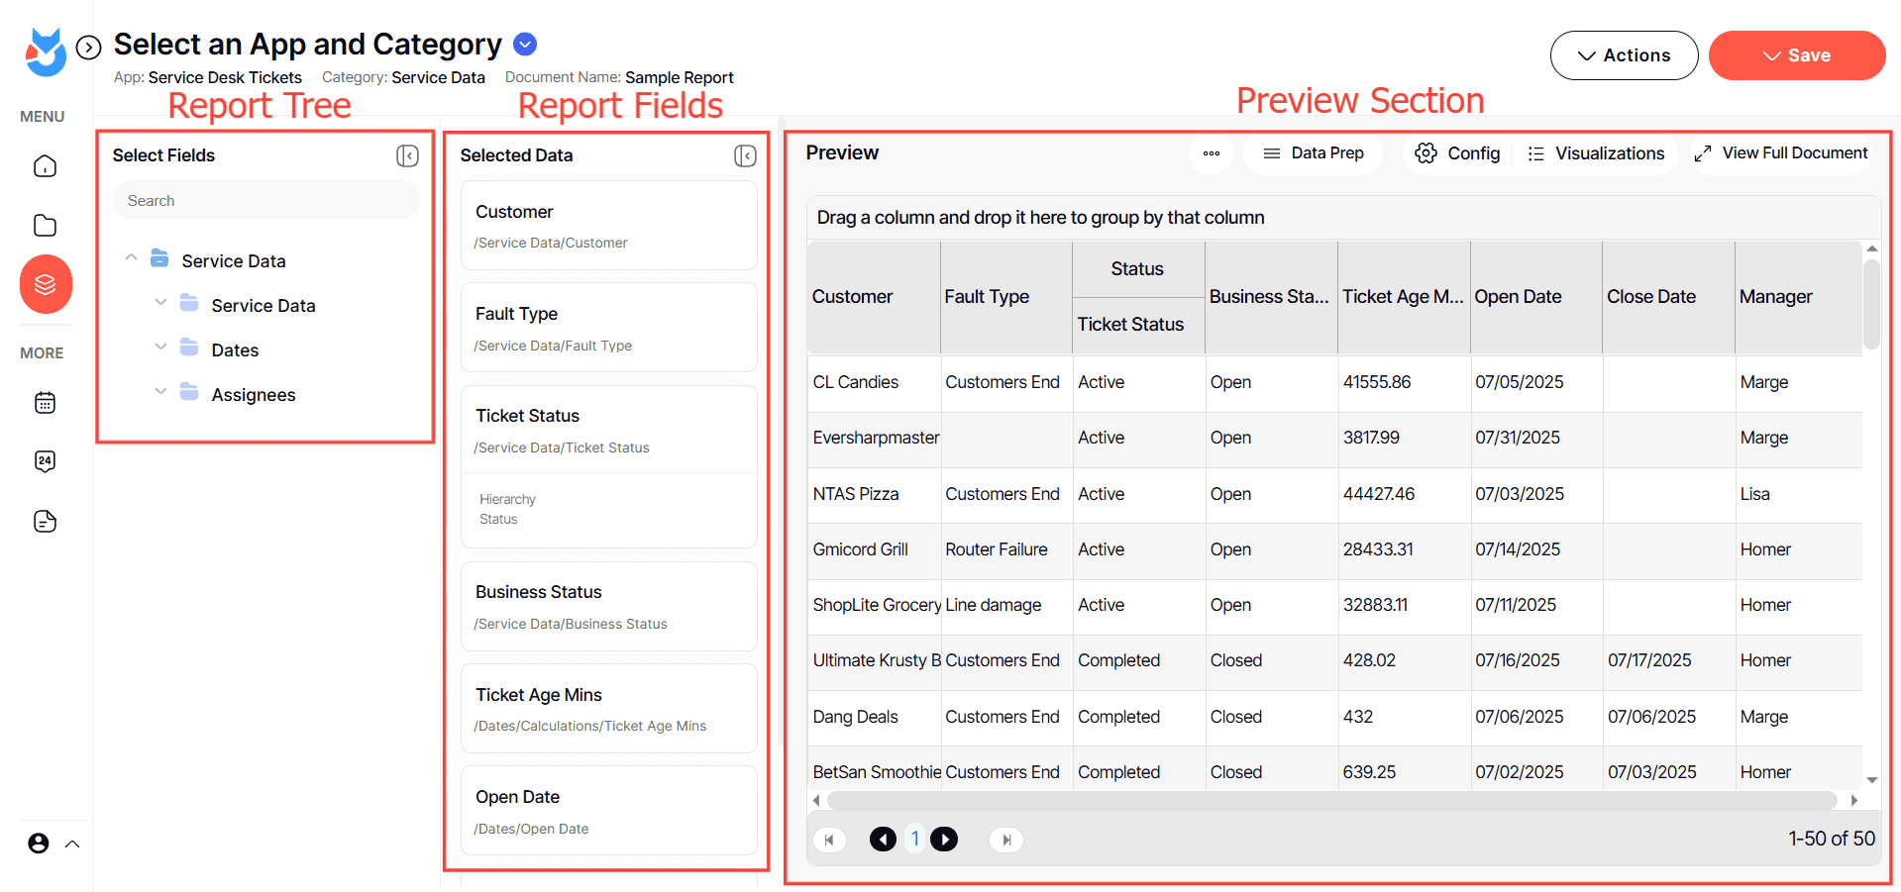The image size is (1901, 892).
Task: Open the Actions dropdown
Action: pos(1624,55)
